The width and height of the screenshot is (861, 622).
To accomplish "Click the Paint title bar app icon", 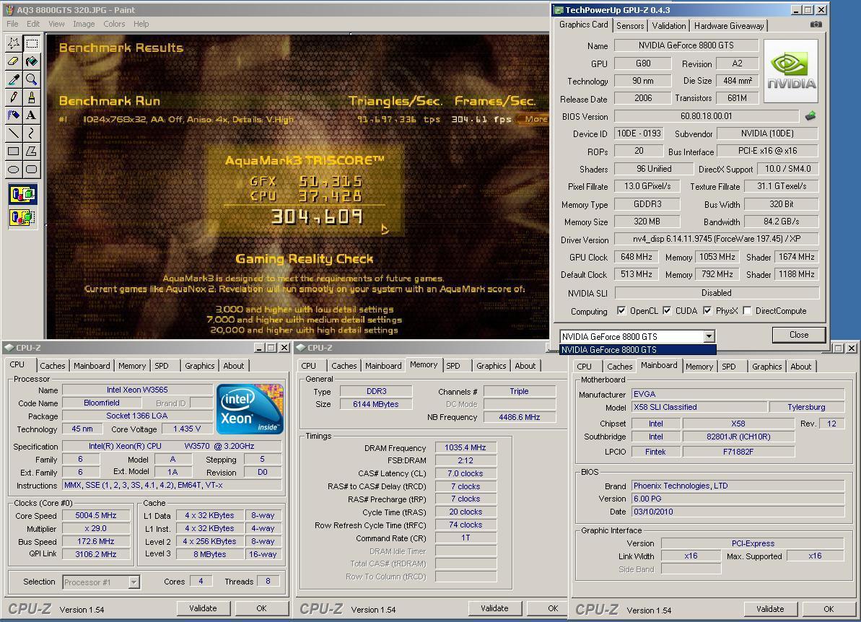I will click(9, 10).
